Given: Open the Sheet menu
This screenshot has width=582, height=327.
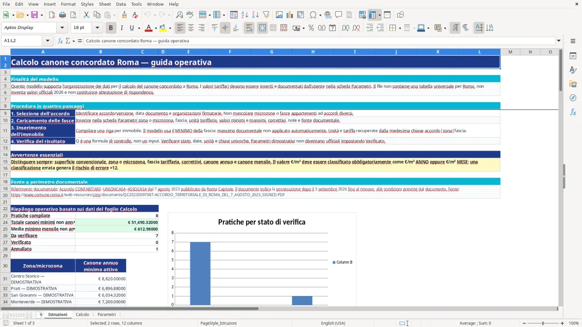Looking at the screenshot, I should (x=105, y=4).
